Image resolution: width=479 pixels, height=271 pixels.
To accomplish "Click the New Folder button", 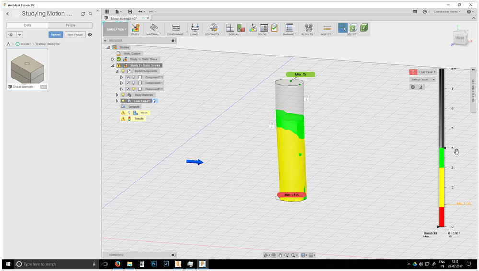I will (x=75, y=35).
